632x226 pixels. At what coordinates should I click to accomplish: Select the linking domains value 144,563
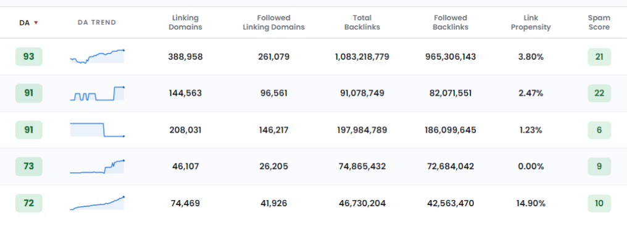coord(185,93)
